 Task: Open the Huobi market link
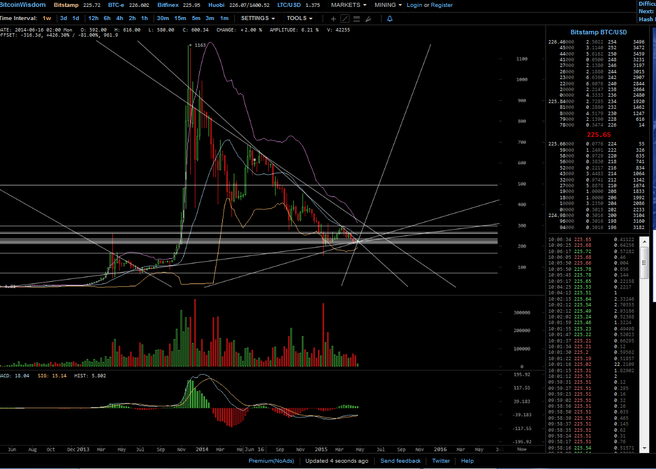click(x=217, y=5)
